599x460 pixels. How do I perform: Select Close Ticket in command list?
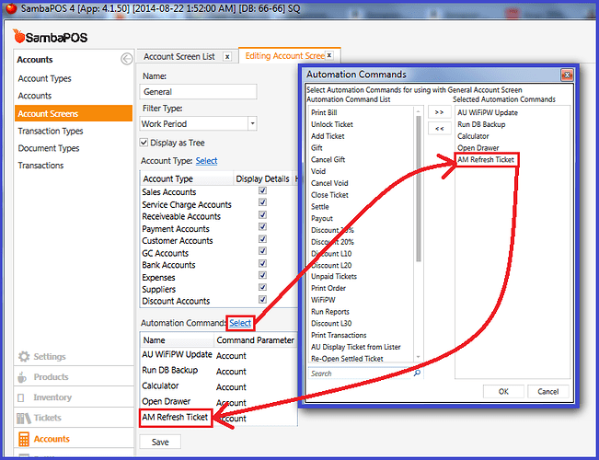pos(329,195)
